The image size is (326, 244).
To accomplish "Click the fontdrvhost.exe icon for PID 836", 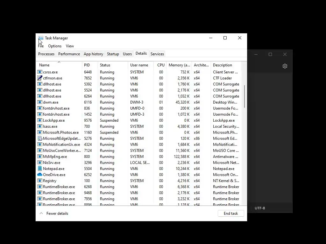I will [40, 108].
